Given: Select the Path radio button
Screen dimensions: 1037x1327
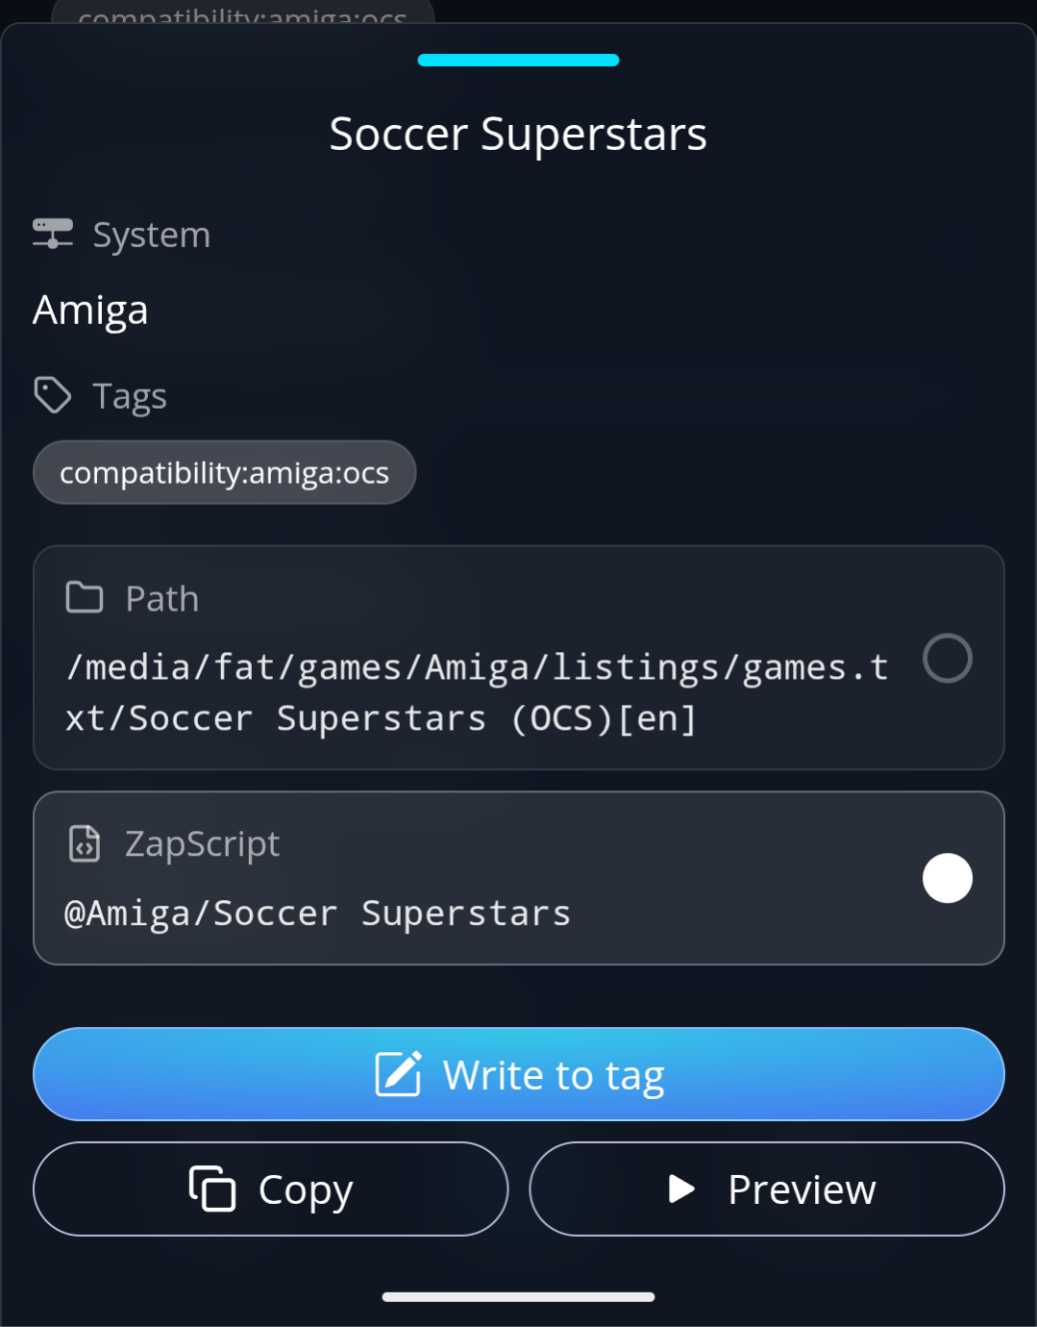Looking at the screenshot, I should point(948,659).
